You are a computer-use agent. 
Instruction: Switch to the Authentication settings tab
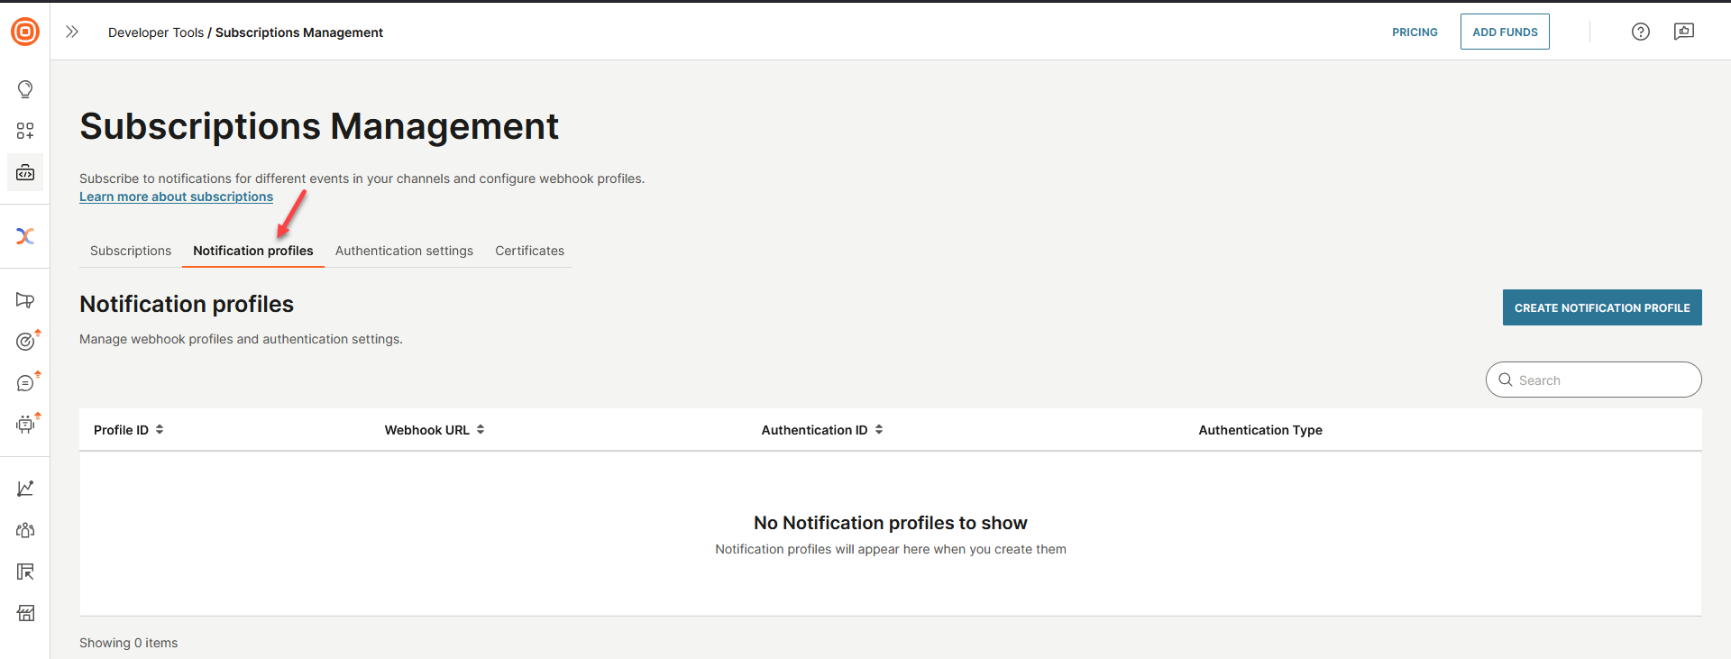point(404,251)
